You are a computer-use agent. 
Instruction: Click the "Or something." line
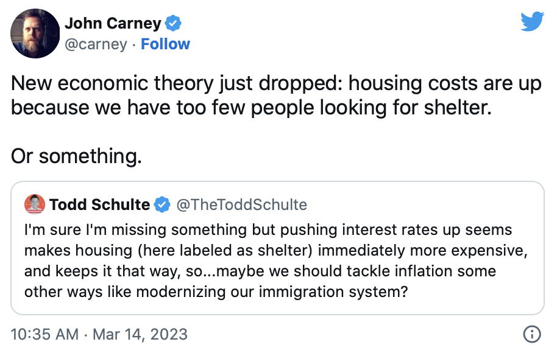tap(76, 156)
